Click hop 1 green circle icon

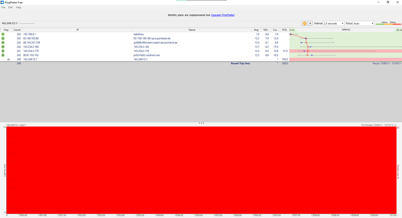(3, 34)
